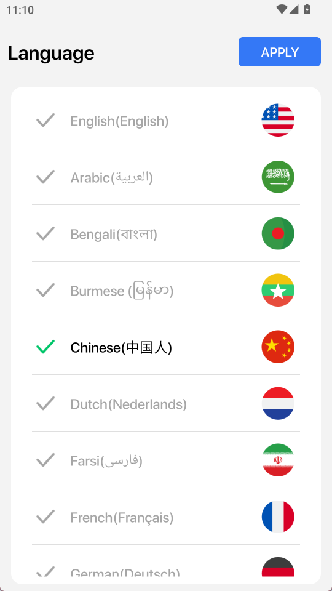Check the Dutch language checkmark
Image resolution: width=332 pixels, height=591 pixels.
click(45, 403)
